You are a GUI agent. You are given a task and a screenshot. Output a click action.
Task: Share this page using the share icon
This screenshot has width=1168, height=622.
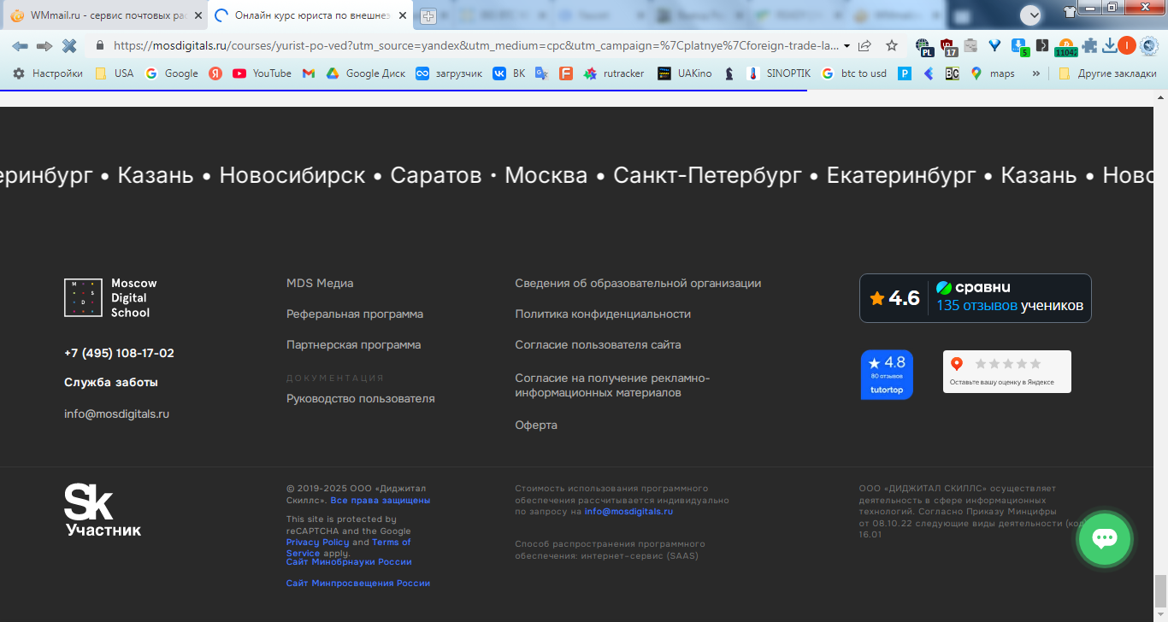tap(864, 45)
